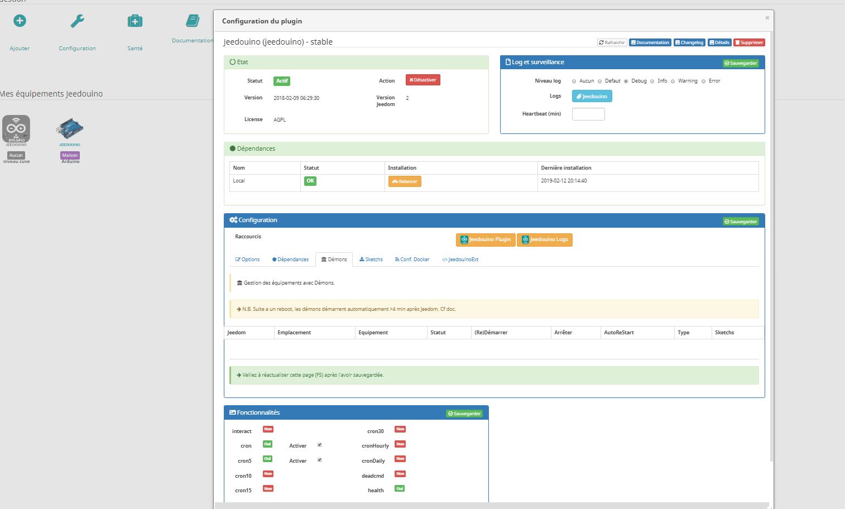The width and height of the screenshot is (845, 509).
Task: Switch to the Conf. Docker tab
Action: (412, 260)
